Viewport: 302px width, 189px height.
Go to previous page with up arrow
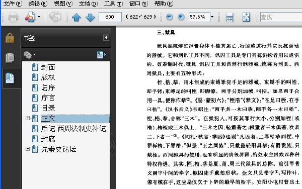pos(77,17)
